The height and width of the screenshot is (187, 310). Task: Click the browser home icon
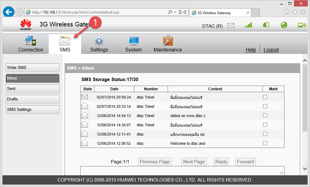287,12
